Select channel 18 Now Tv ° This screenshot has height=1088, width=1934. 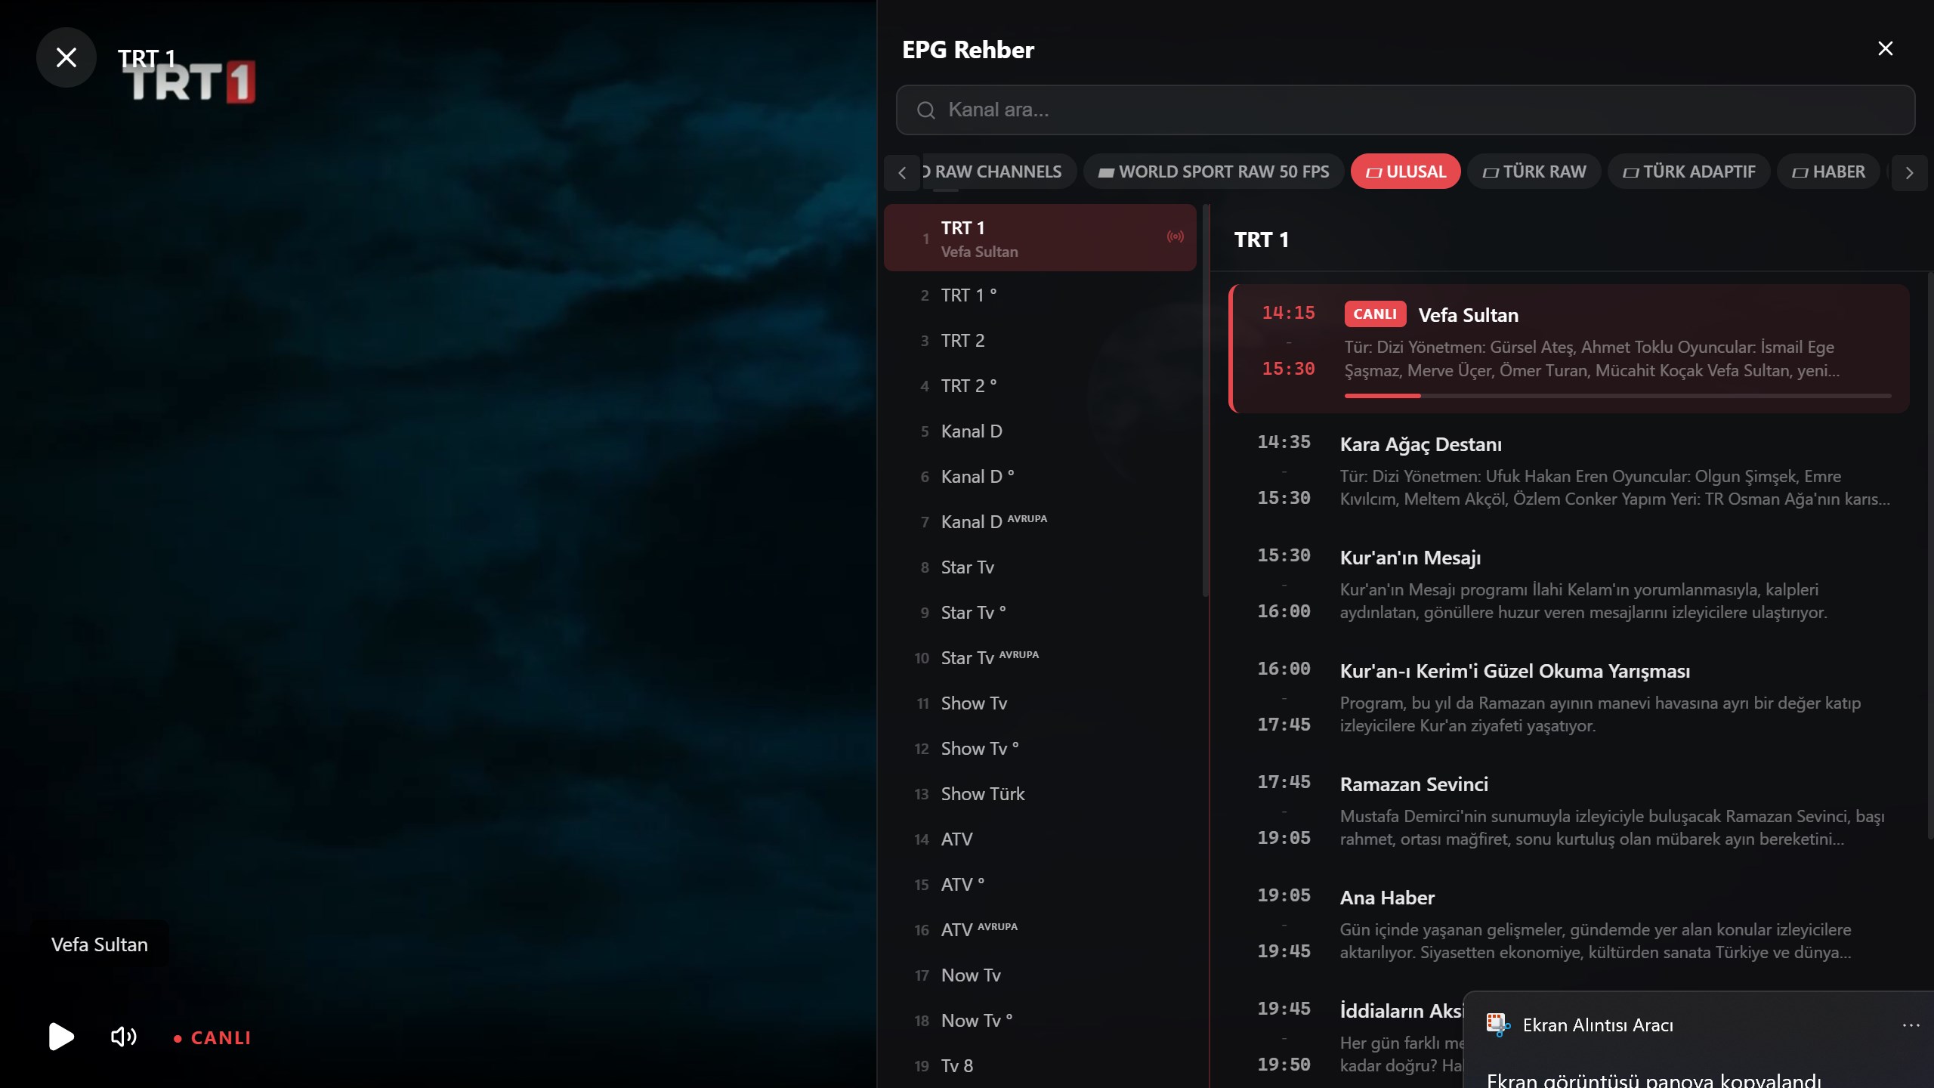1040,1021
